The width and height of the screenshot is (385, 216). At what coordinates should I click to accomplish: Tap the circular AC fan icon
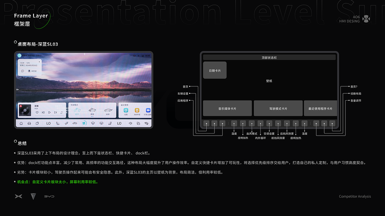(x=84, y=123)
